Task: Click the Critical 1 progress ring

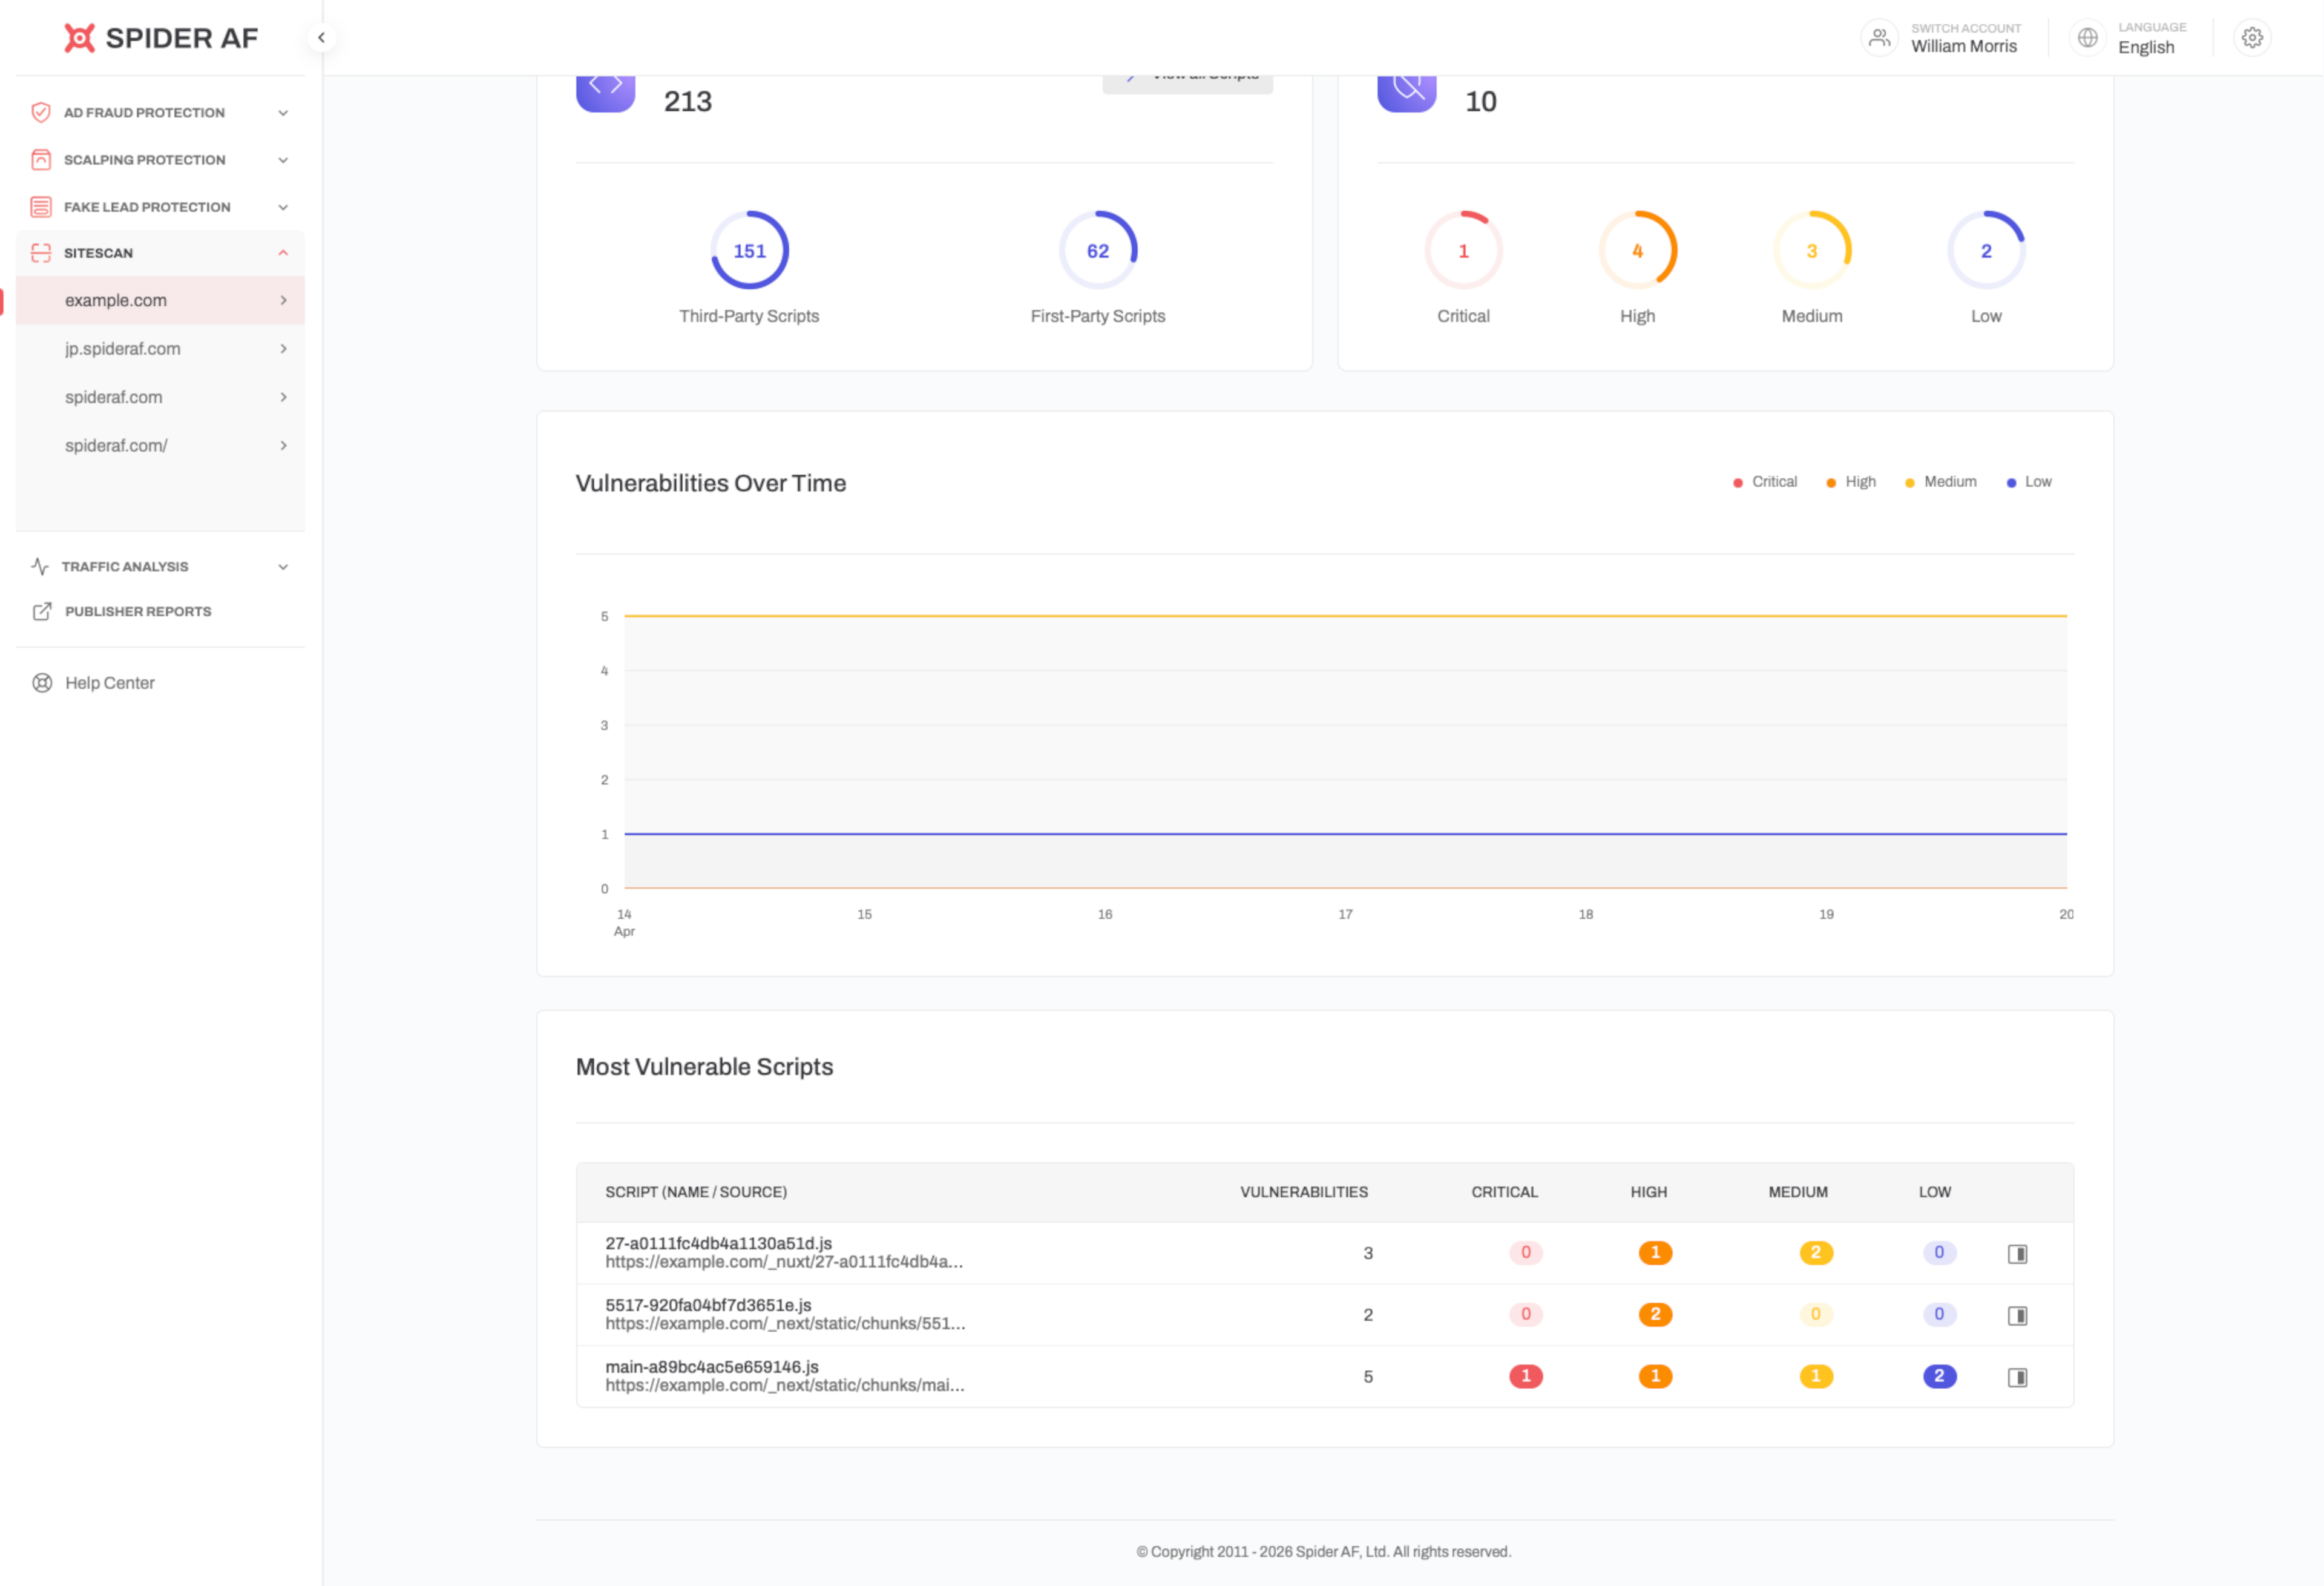Action: point(1464,250)
